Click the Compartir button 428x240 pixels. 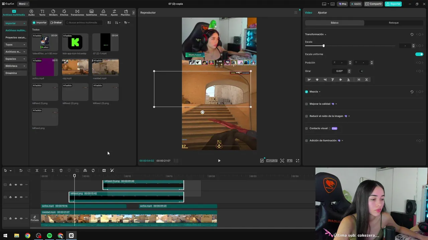tap(373, 4)
